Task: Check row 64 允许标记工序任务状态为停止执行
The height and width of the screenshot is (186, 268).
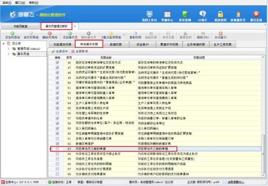Action: point(58,154)
